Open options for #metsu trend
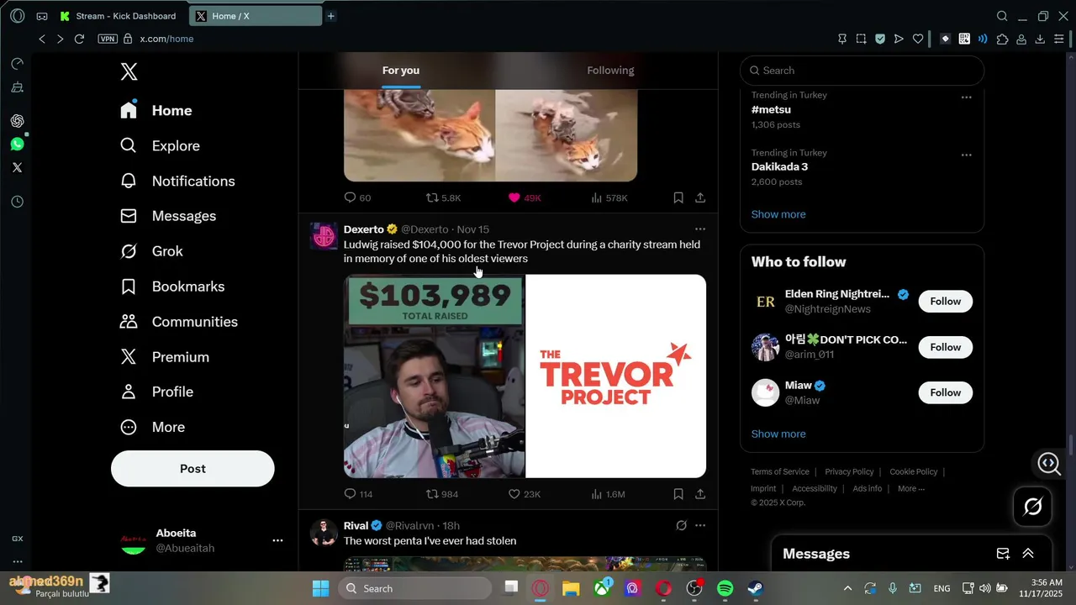This screenshot has height=605, width=1076. tap(967, 97)
